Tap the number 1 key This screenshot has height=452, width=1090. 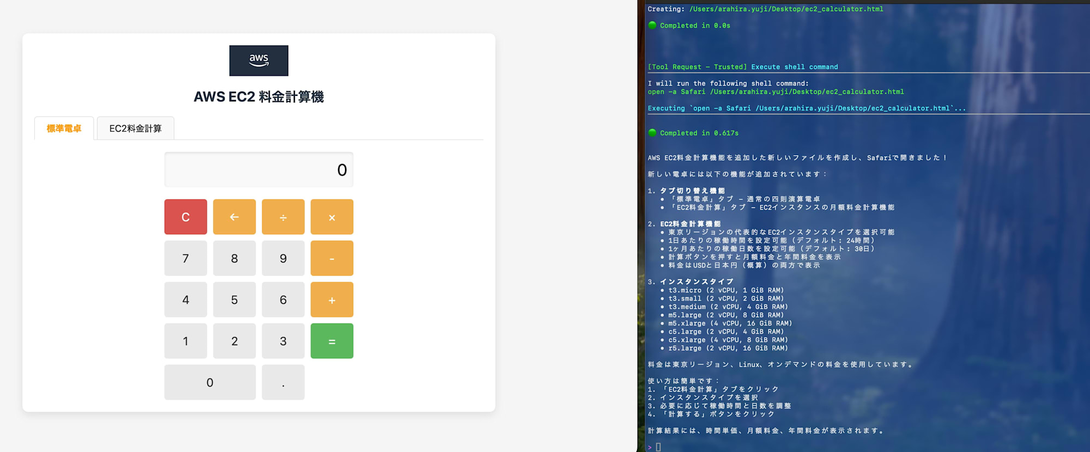[186, 341]
